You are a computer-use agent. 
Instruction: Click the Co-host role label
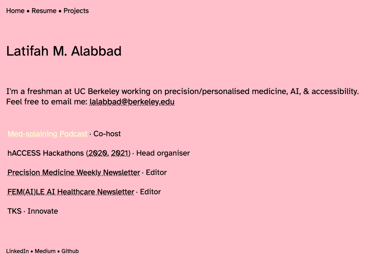tap(107, 134)
